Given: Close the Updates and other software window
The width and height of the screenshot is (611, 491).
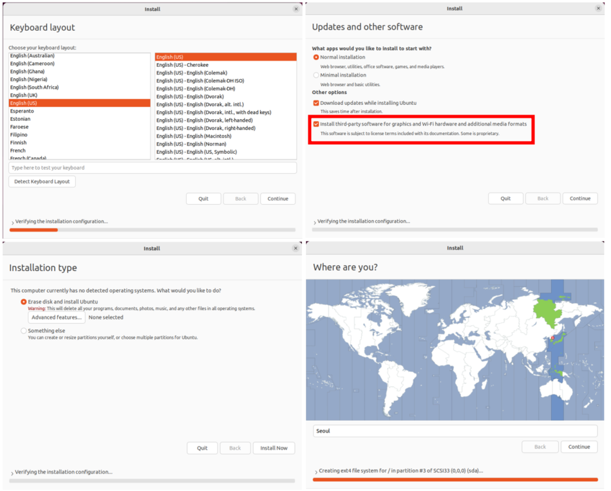Looking at the screenshot, I should [x=598, y=8].
